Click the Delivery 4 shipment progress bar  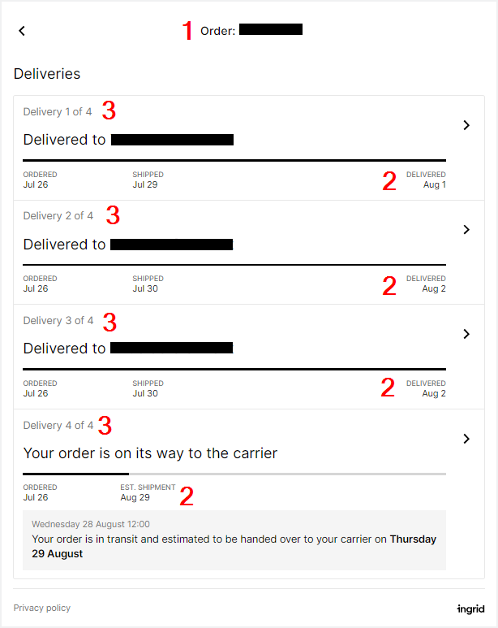(234, 473)
